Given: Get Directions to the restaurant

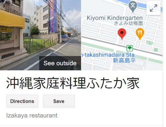Looking at the screenshot, I should (22, 101).
